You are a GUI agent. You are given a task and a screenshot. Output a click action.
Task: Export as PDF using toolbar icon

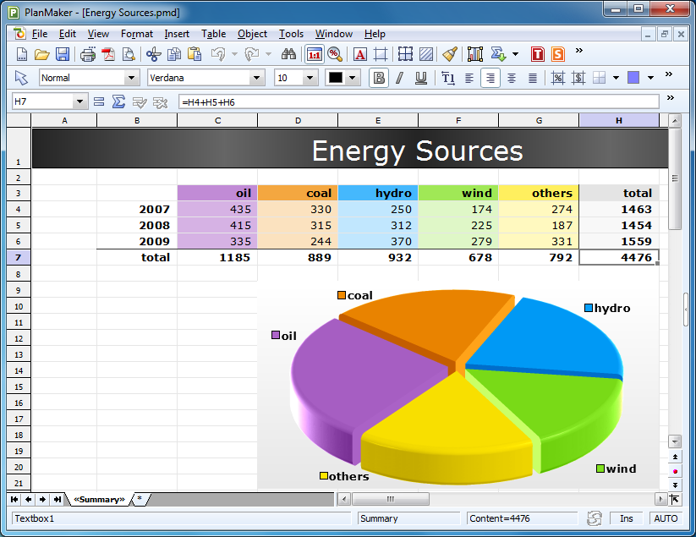pyautogui.click(x=108, y=54)
